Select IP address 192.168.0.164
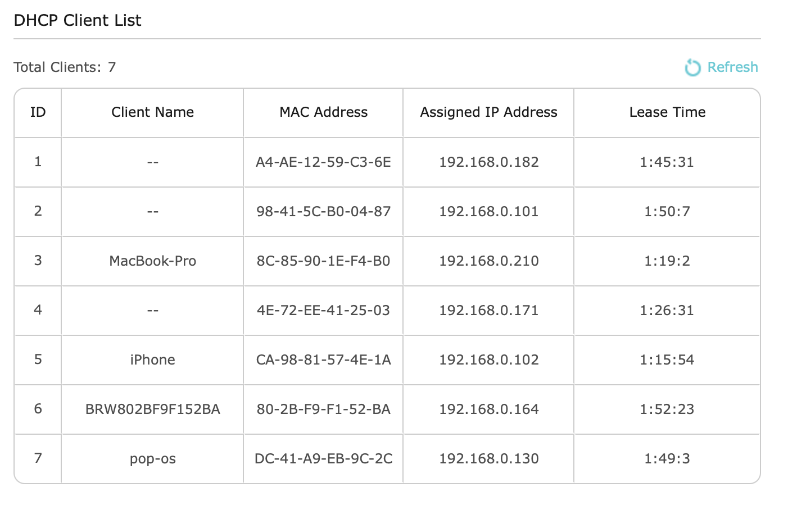Screen dimensions: 788x510 [488, 409]
